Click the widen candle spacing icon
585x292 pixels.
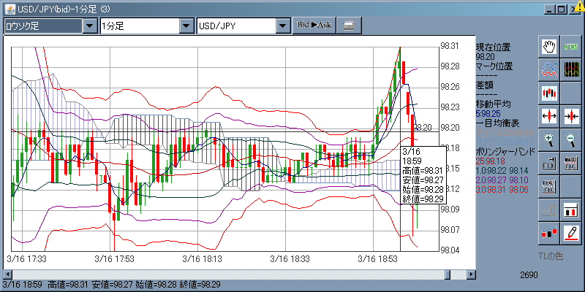click(549, 116)
